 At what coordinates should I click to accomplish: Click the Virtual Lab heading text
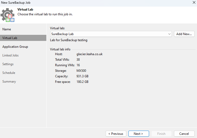25,9
